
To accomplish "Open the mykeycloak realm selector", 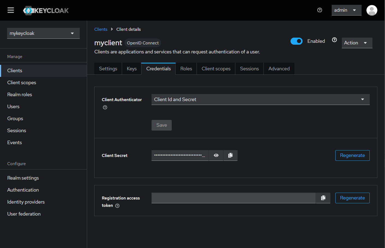I will pos(43,33).
